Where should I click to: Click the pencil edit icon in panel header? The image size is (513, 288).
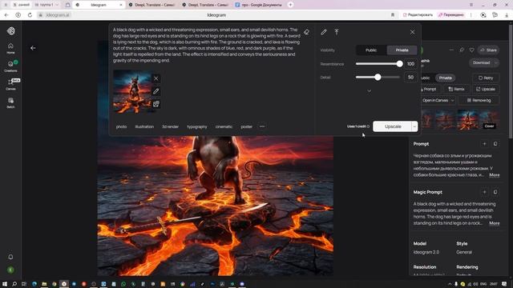click(x=324, y=32)
